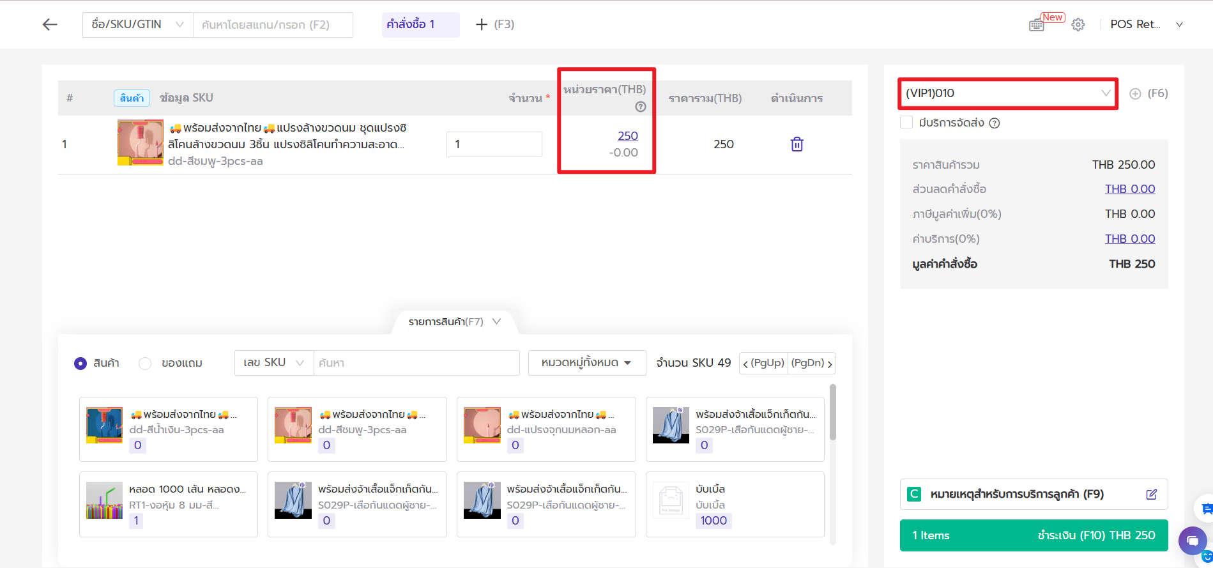
Task: Open the keyboard shortcuts icon marked New
Action: [x=1037, y=25]
